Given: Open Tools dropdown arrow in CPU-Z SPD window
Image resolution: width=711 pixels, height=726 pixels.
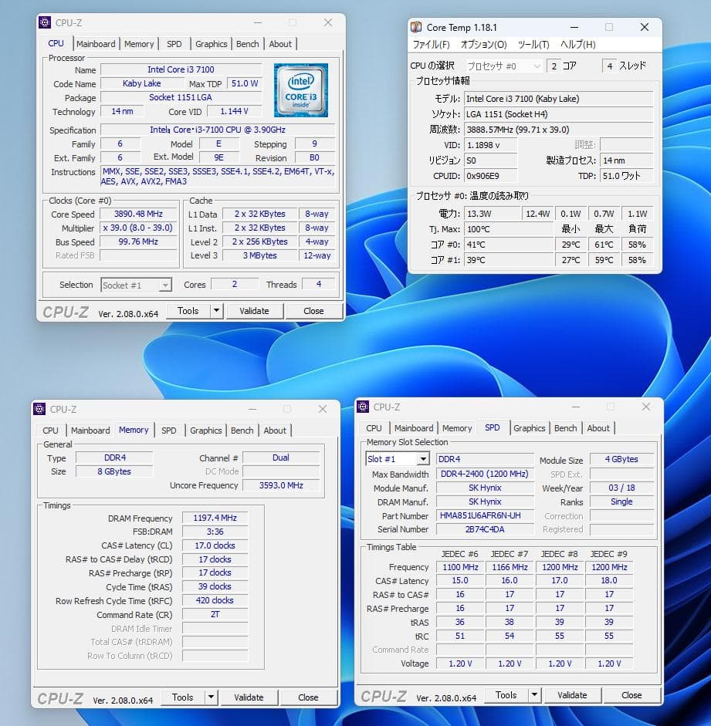Looking at the screenshot, I should [534, 694].
